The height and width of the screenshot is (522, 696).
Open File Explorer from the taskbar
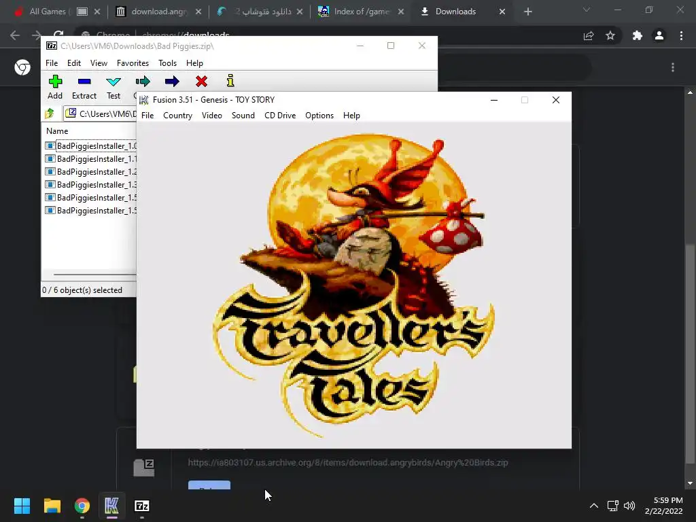52,506
